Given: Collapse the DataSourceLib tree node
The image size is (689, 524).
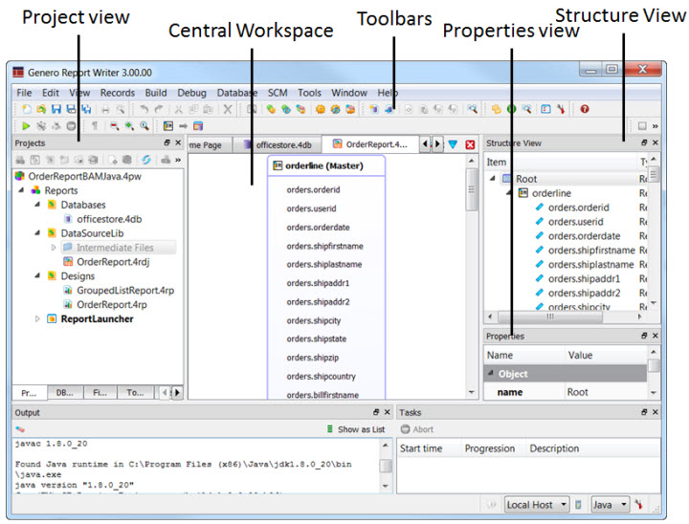Looking at the screenshot, I should (37, 232).
